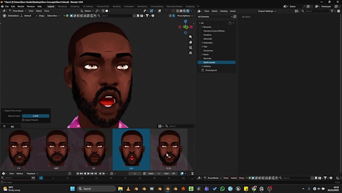Screen dimensions: 342x193
Task: Click the asset browser editor type icon
Action: coord(199,11)
